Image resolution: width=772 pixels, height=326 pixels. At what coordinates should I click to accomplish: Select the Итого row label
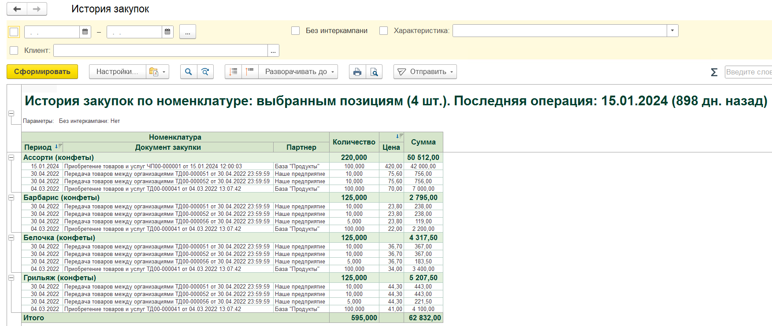[x=34, y=318]
